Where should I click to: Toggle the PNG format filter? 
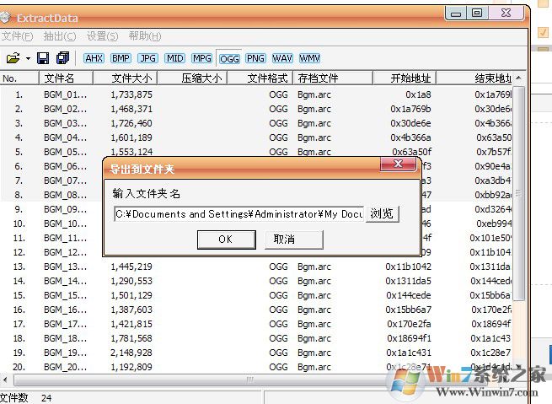[x=255, y=58]
